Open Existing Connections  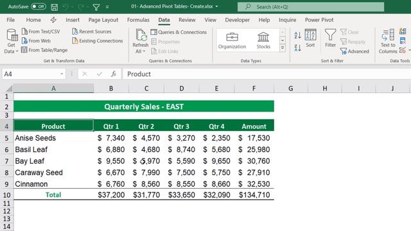point(98,41)
